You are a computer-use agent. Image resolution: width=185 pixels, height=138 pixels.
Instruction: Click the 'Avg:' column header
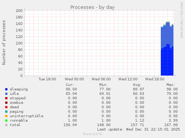[137, 85]
